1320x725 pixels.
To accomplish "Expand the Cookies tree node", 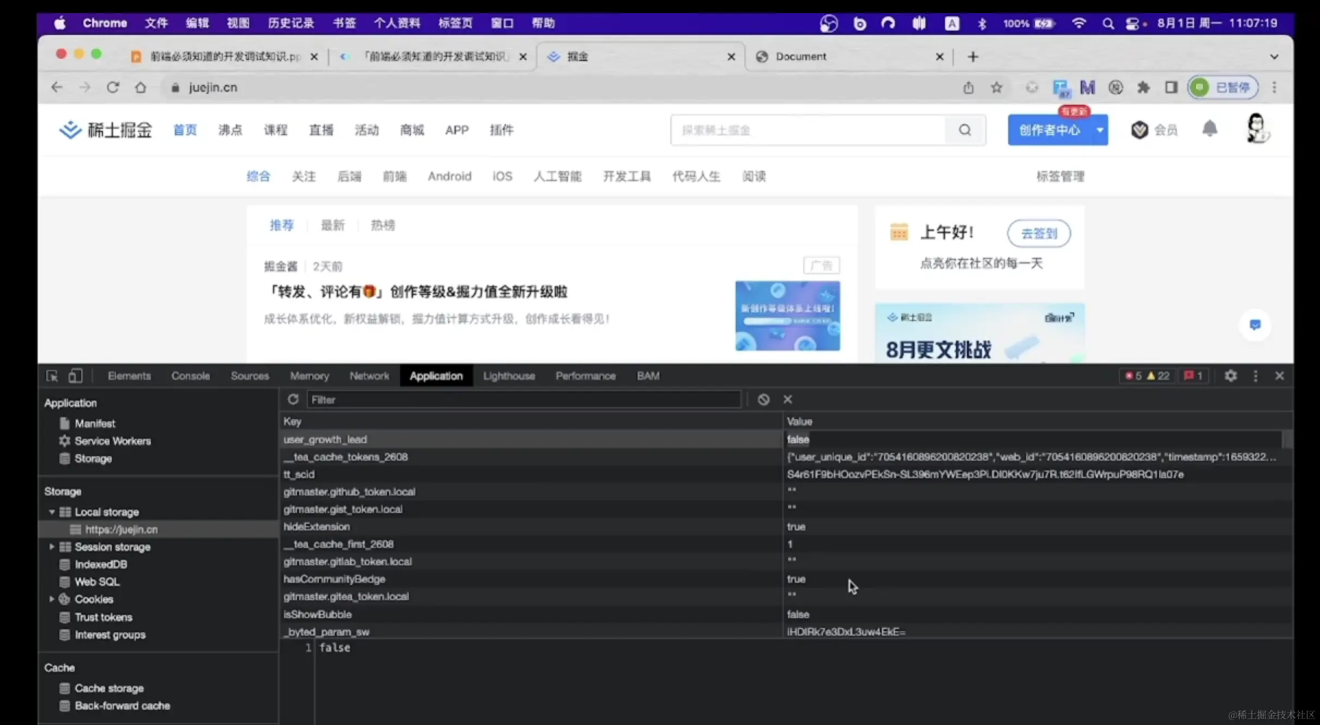I will click(x=52, y=599).
